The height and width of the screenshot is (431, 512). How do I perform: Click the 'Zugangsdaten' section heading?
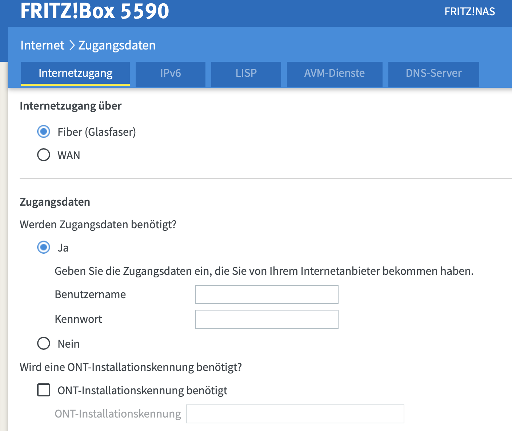tap(55, 202)
